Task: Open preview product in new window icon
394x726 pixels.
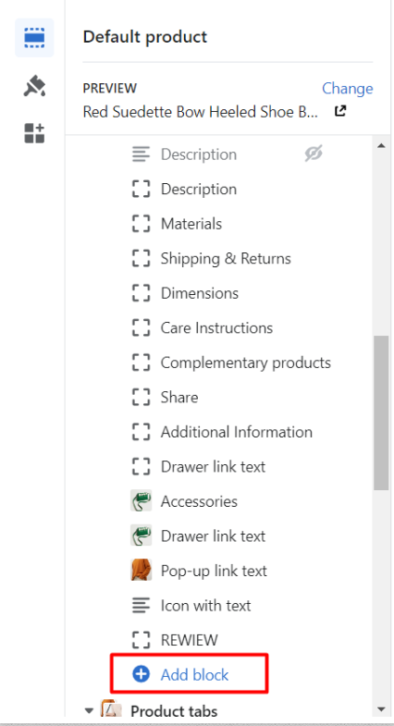Action: tap(340, 111)
